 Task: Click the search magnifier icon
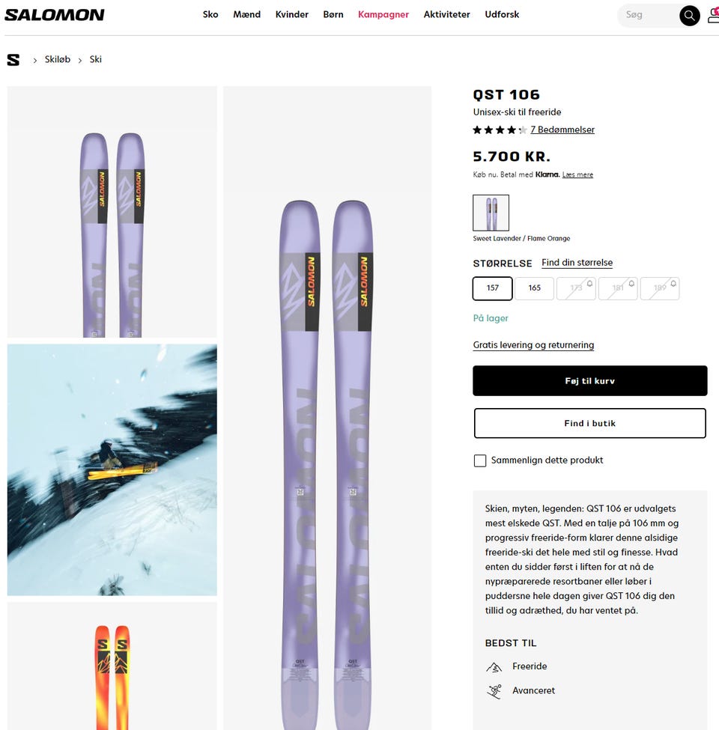click(689, 15)
